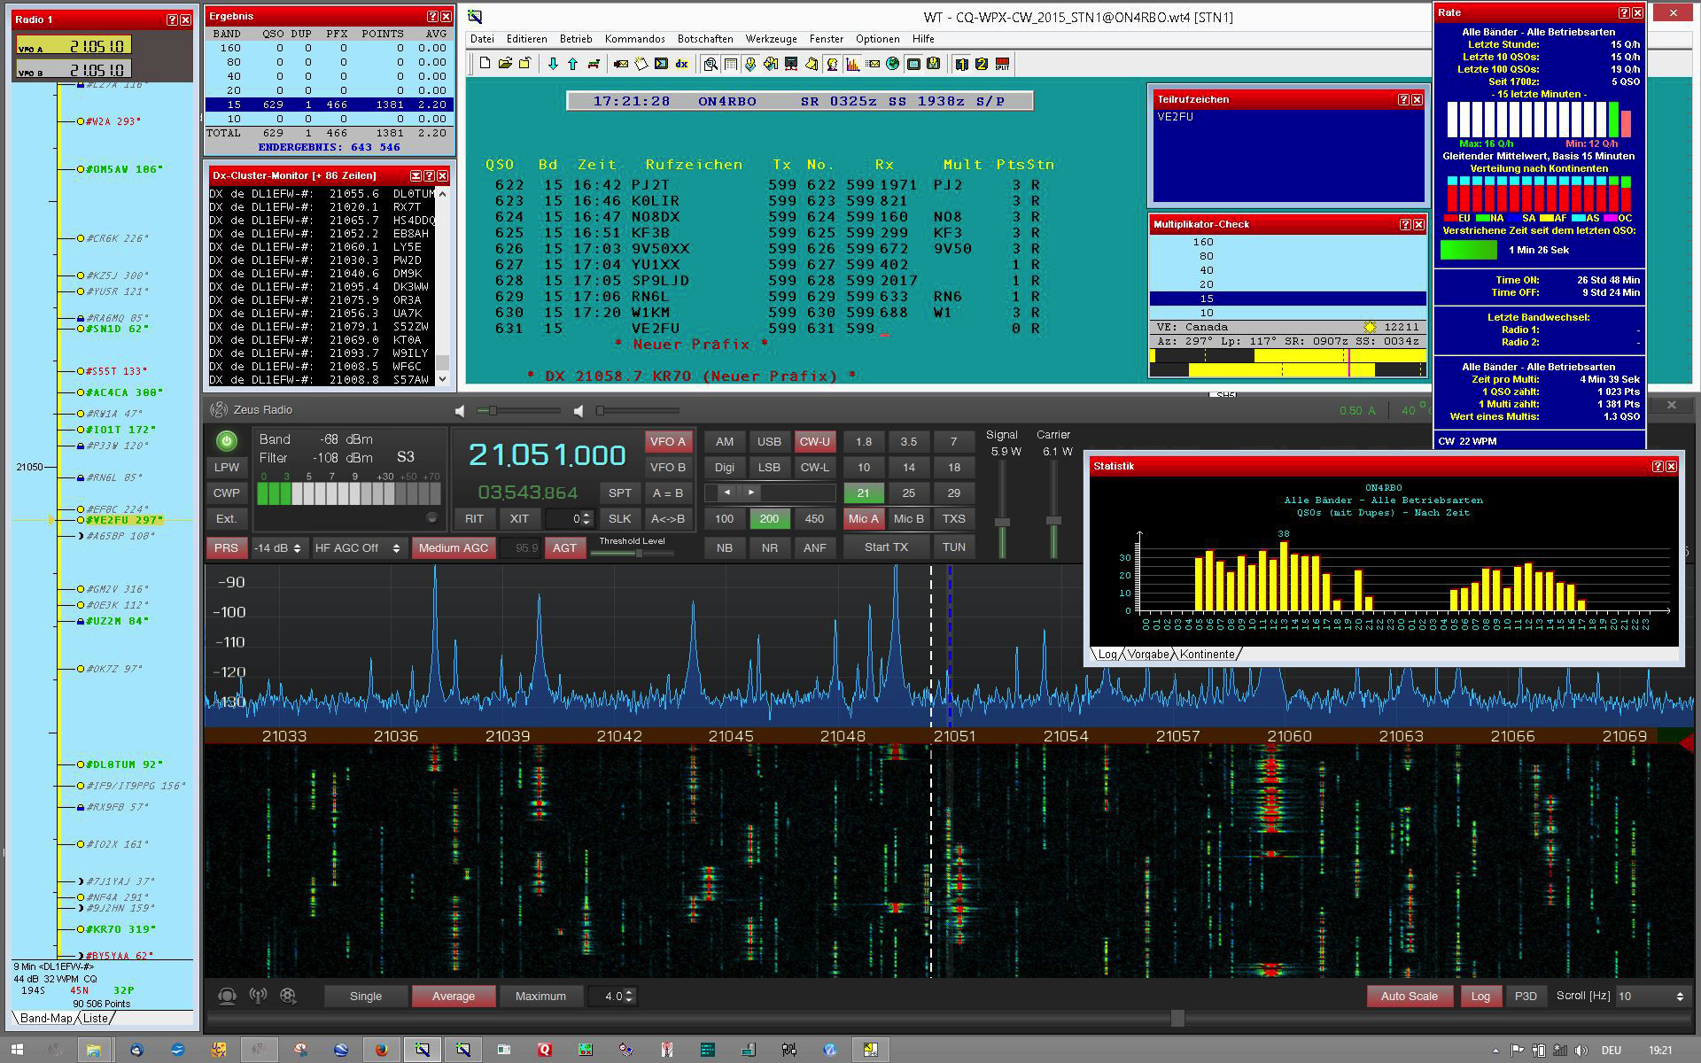Mute the first Zeus Radio speaker icon
1701x1063 pixels.
coord(459,411)
